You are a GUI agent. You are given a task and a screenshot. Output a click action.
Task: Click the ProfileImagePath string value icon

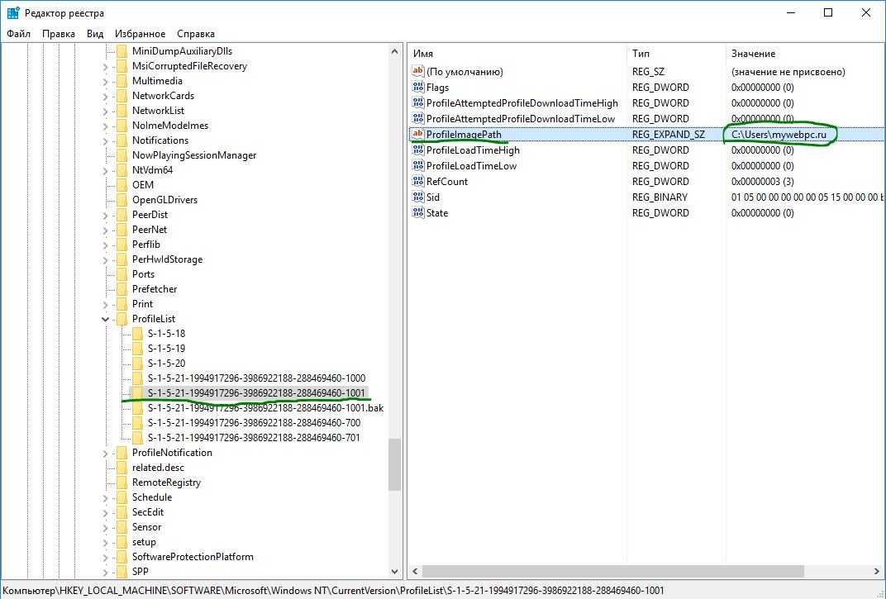(x=418, y=135)
